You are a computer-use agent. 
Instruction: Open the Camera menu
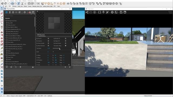(x=12, y=1)
